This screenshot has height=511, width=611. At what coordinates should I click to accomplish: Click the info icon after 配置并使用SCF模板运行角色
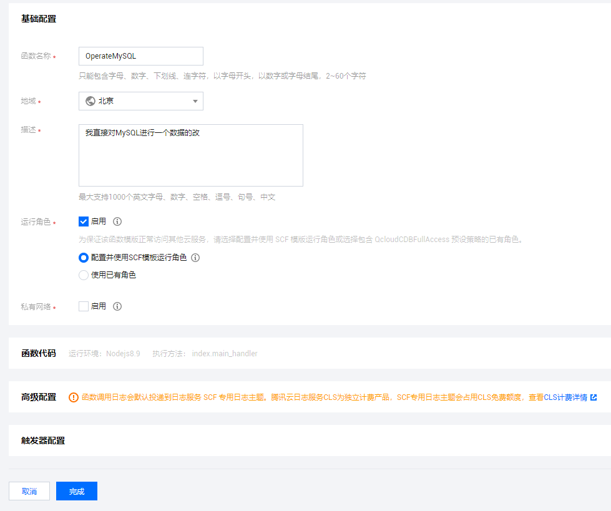(195, 257)
